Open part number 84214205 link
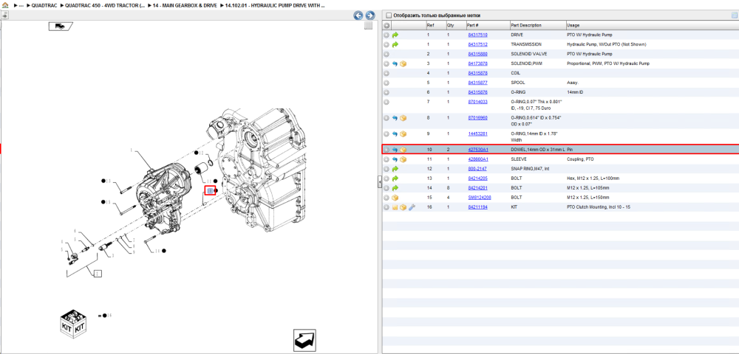 [x=477, y=178]
